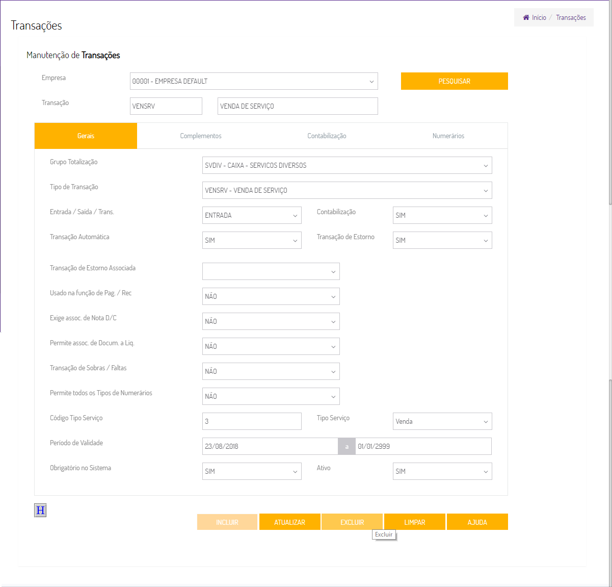Open Transação de Estorno Associada dropdown

[271, 271]
